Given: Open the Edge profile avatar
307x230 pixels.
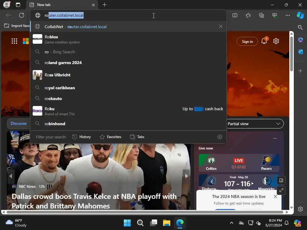Looking at the screenshot, I should coord(7,5).
